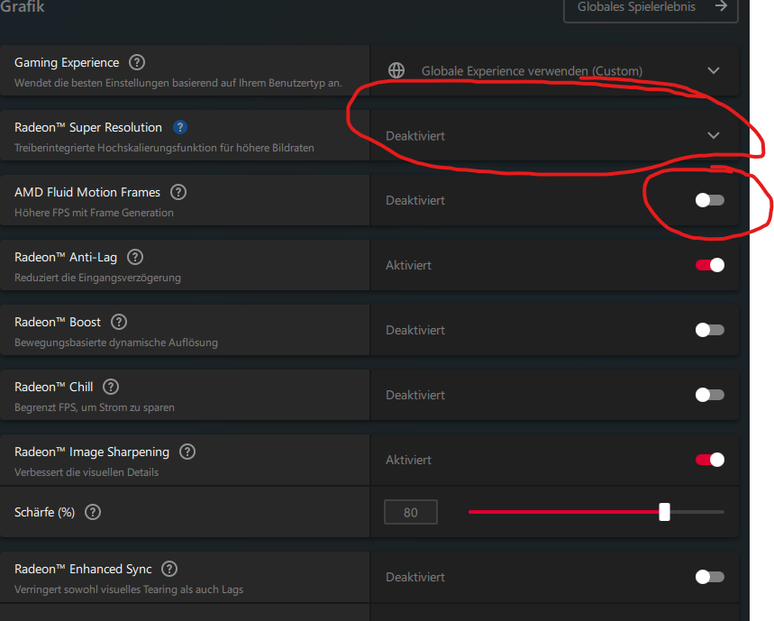This screenshot has width=774, height=621.
Task: Click the Grafik section heading
Action: 23,7
